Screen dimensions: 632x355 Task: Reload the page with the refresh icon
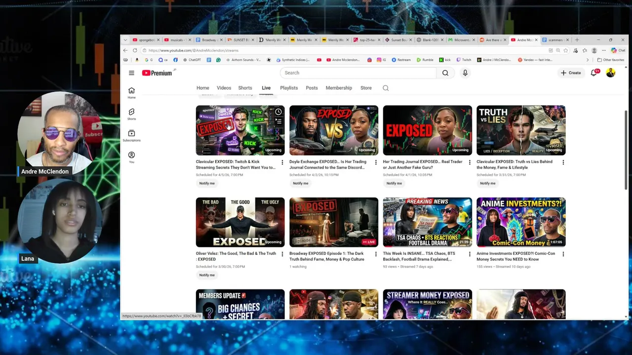135,50
